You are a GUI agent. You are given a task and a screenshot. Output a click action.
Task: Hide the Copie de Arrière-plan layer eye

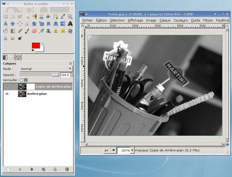pos(7,87)
